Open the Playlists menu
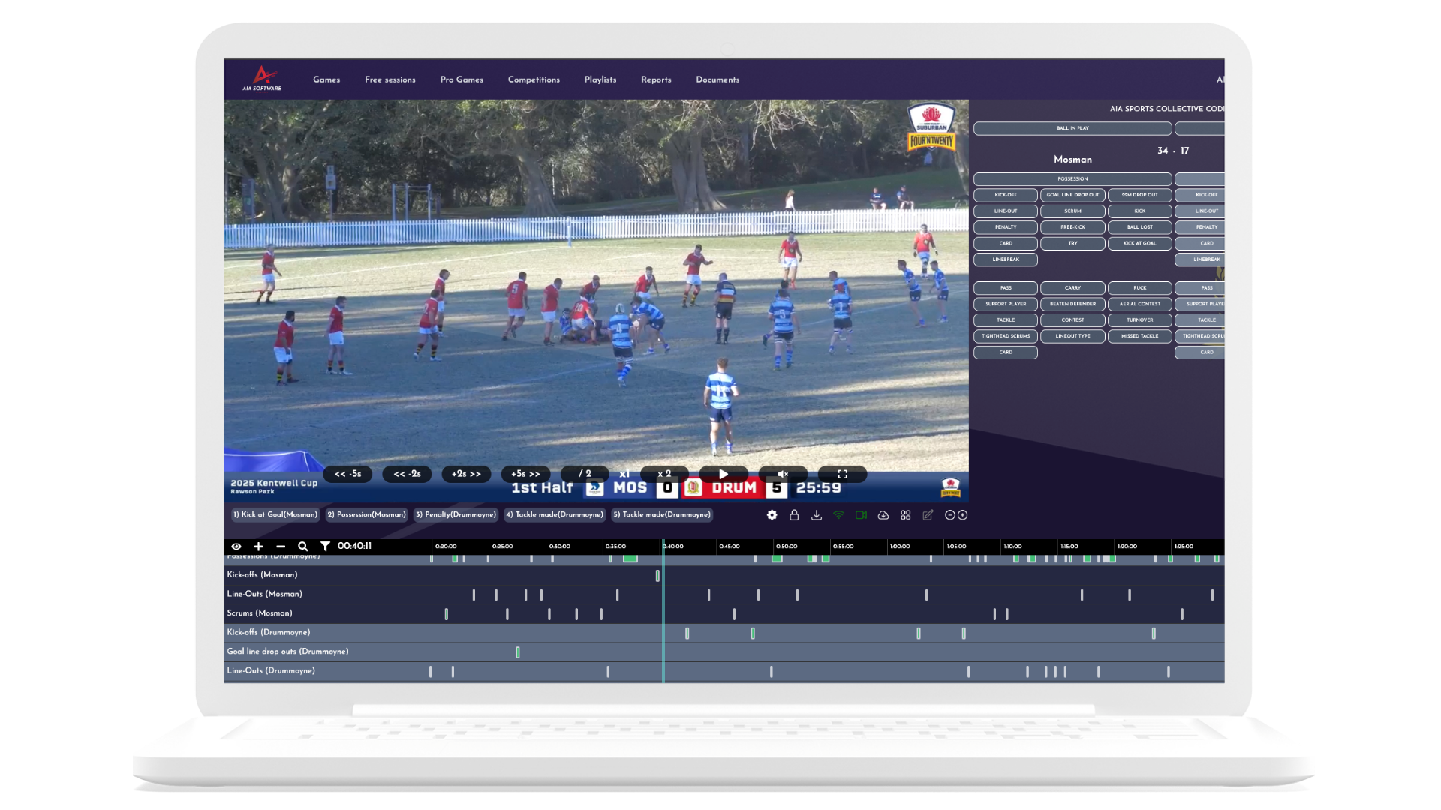1441x810 pixels. tap(600, 79)
